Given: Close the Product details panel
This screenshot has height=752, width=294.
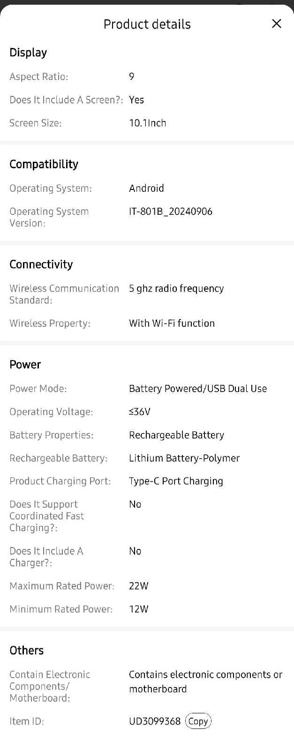Looking at the screenshot, I should point(277,23).
